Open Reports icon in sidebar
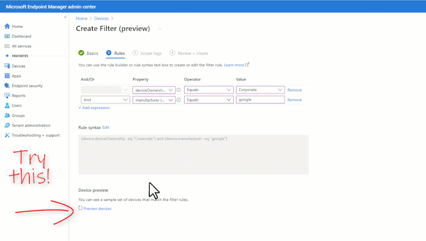This screenshot has height=241, width=426. pyautogui.click(x=7, y=96)
